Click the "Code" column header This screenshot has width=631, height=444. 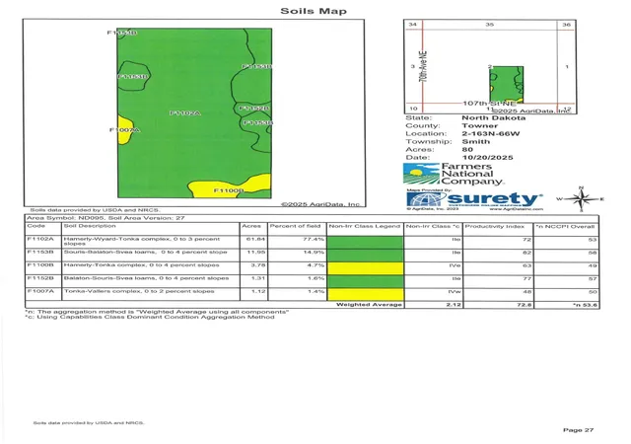click(x=35, y=226)
